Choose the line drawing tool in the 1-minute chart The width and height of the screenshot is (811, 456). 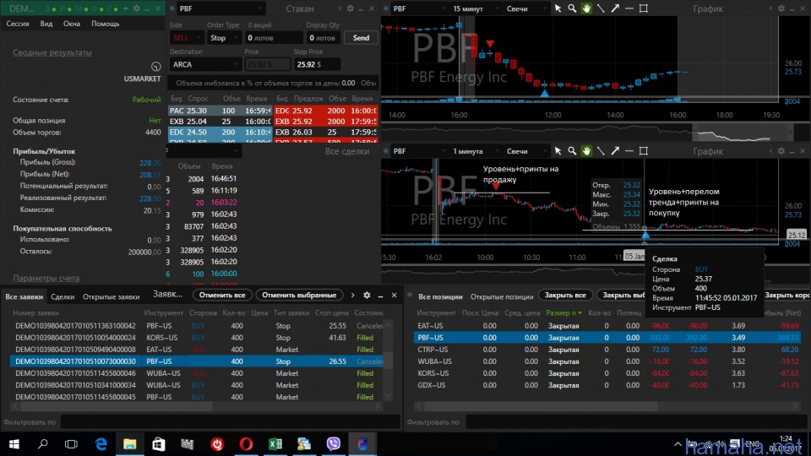click(x=601, y=151)
